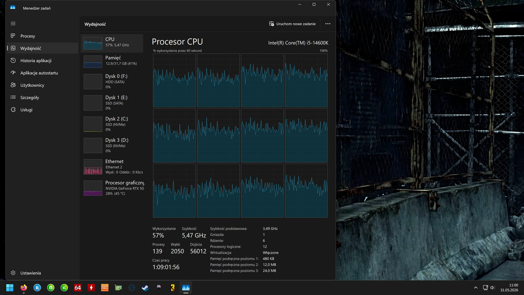Click the Menedżer zadań title bar icon
524x295 pixels.
click(13, 8)
